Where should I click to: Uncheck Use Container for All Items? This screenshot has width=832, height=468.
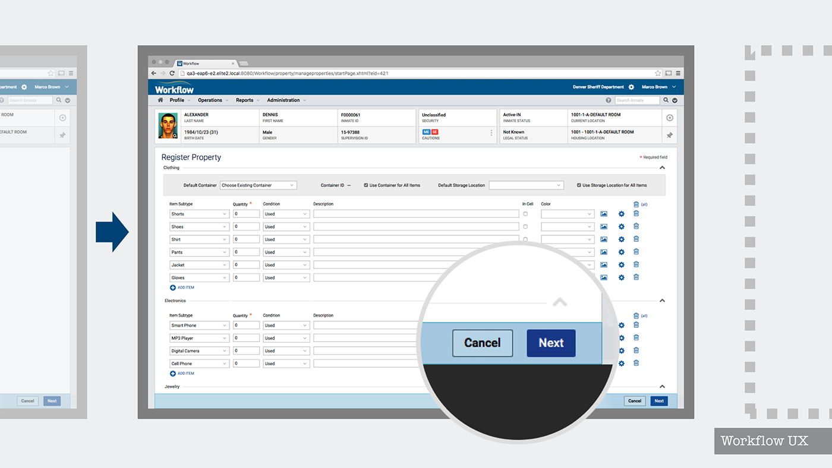click(x=366, y=185)
